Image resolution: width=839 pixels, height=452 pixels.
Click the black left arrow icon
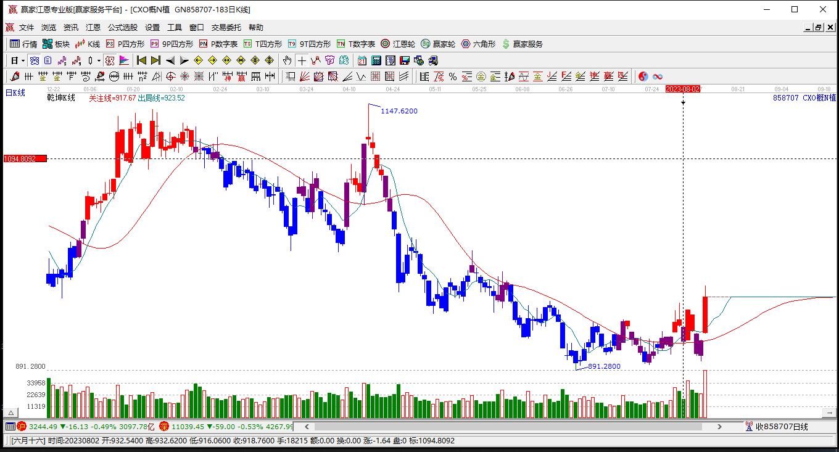[x=170, y=60]
